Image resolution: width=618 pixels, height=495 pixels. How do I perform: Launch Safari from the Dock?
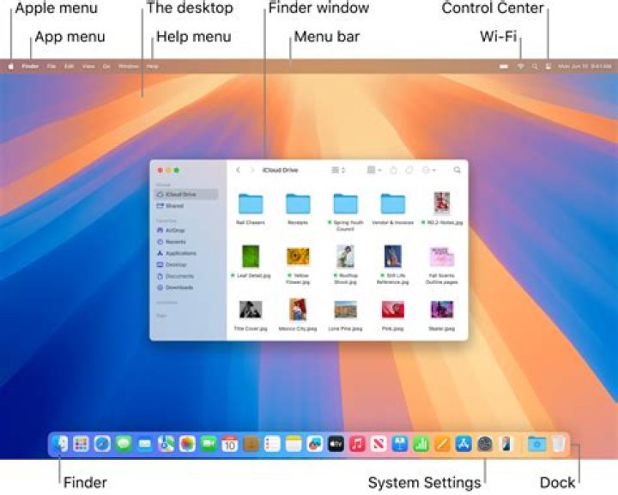tap(102, 444)
